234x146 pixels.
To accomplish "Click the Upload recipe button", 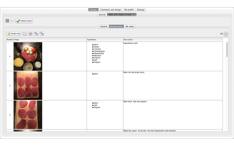I will coord(24,21).
